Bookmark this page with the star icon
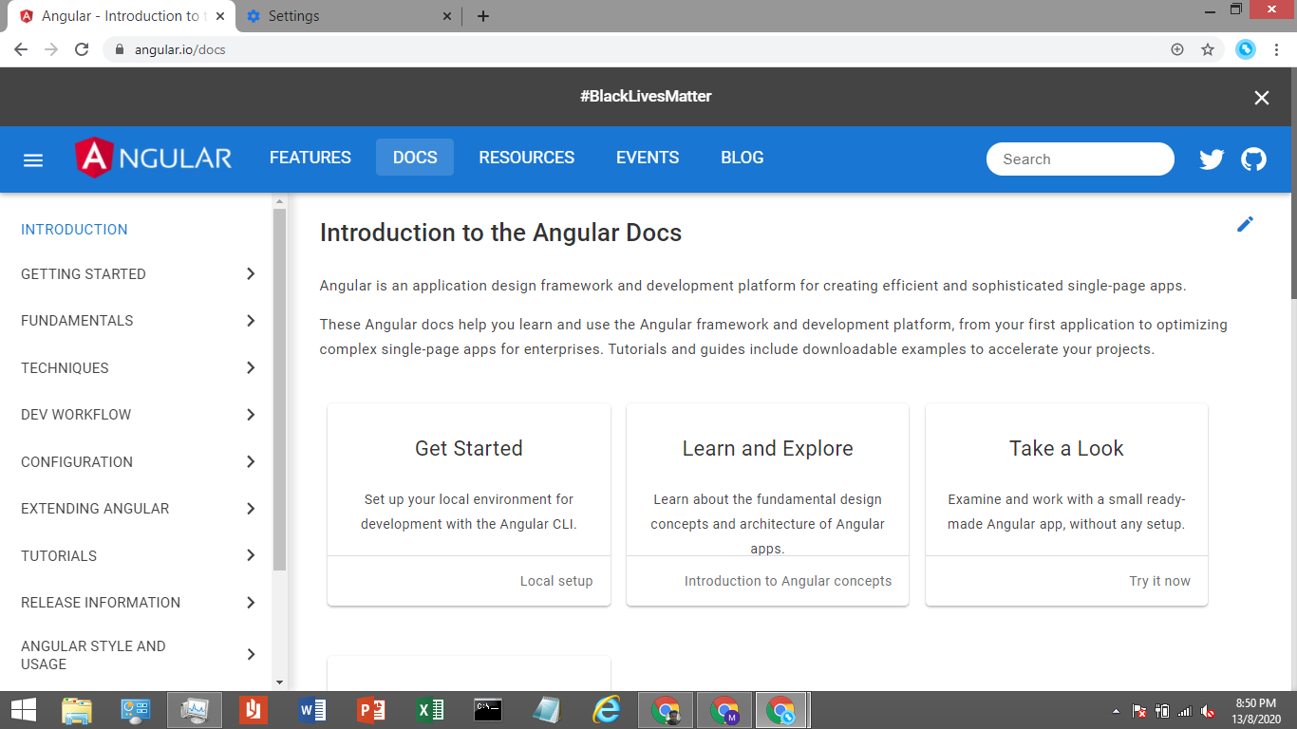 click(1208, 48)
